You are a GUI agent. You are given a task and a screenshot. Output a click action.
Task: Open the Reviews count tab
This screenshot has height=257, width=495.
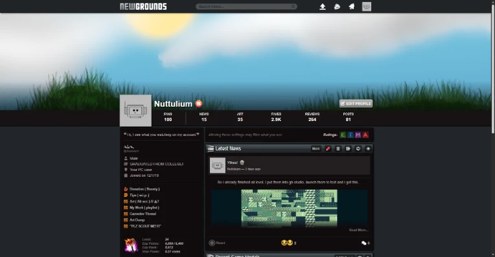tap(312, 117)
